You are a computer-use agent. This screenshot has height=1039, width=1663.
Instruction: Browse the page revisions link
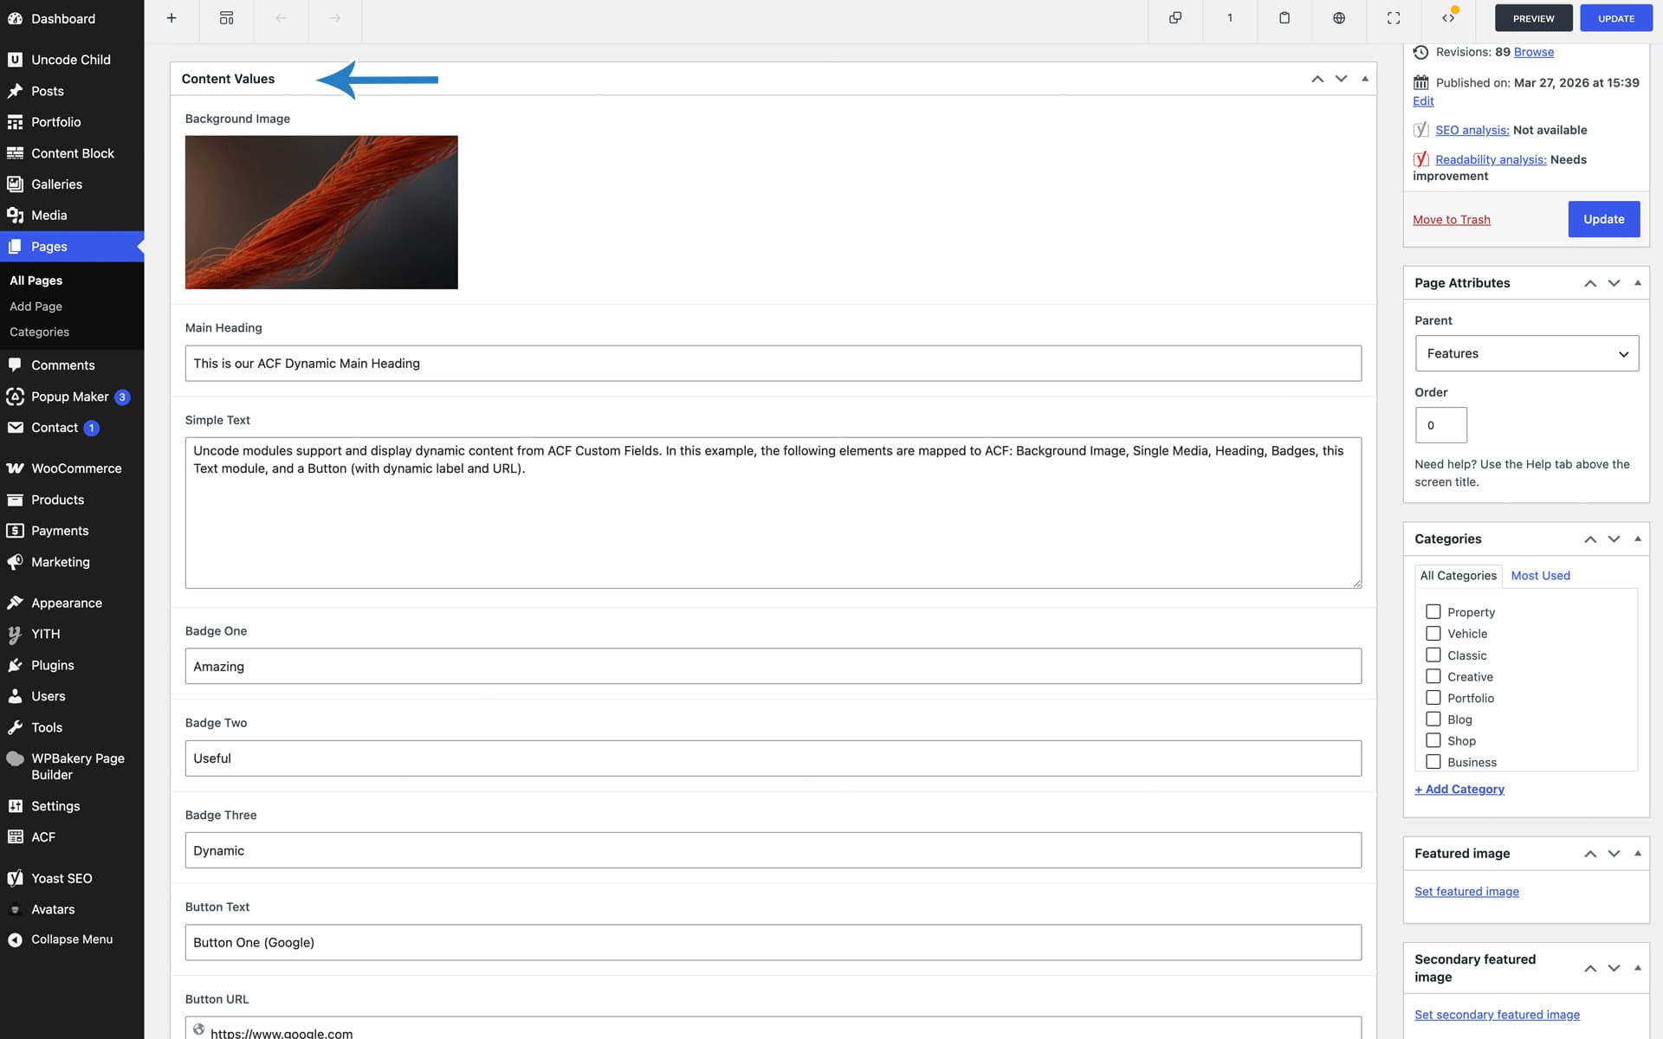[1534, 52]
